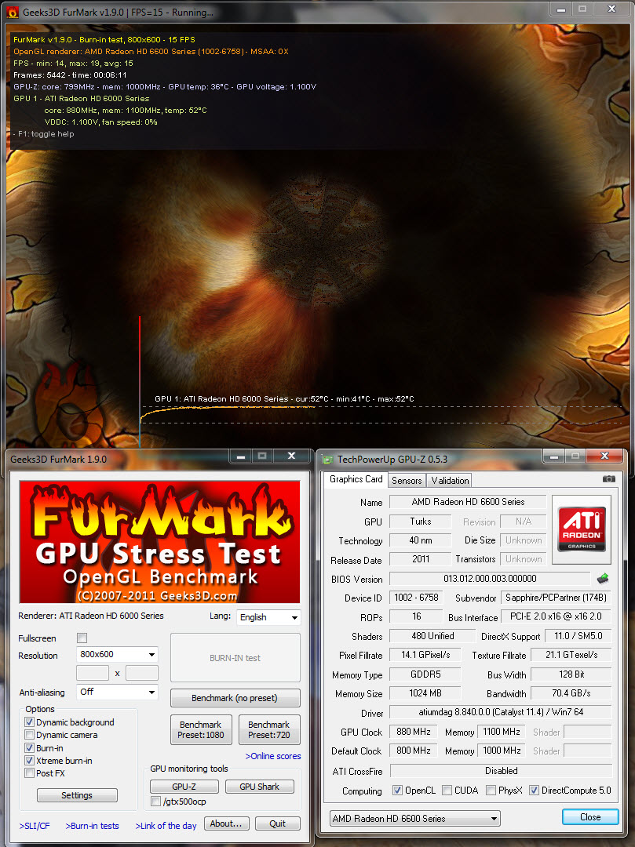Image resolution: width=635 pixels, height=847 pixels.
Task: Click the Bandwidth value 70.4 GB/s
Action: coord(571,693)
